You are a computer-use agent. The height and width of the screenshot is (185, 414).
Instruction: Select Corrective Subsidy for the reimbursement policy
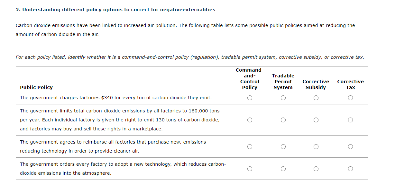pyautogui.click(x=316, y=146)
